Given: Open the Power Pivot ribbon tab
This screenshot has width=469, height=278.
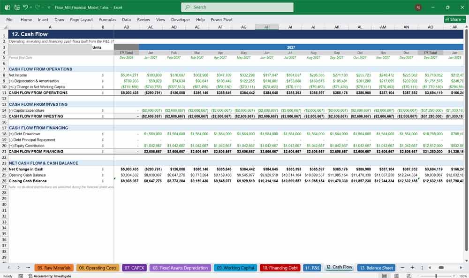Looking at the screenshot, I should pyautogui.click(x=222, y=19).
